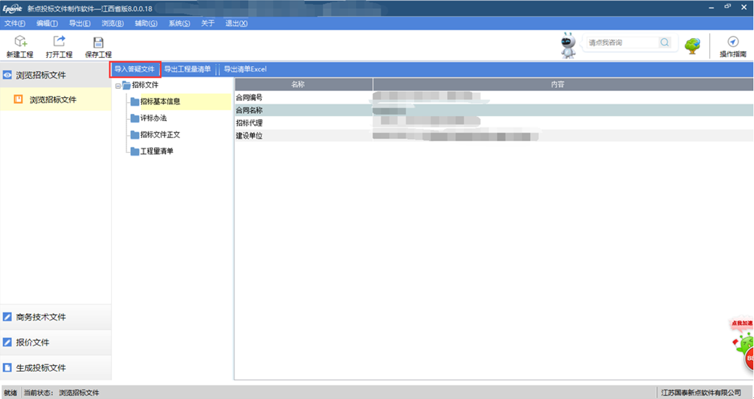Switch to the 商务技术文件 section
The image size is (754, 399).
coord(56,317)
